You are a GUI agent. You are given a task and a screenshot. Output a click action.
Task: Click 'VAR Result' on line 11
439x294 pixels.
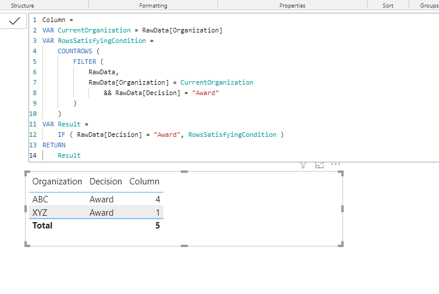(x=61, y=124)
